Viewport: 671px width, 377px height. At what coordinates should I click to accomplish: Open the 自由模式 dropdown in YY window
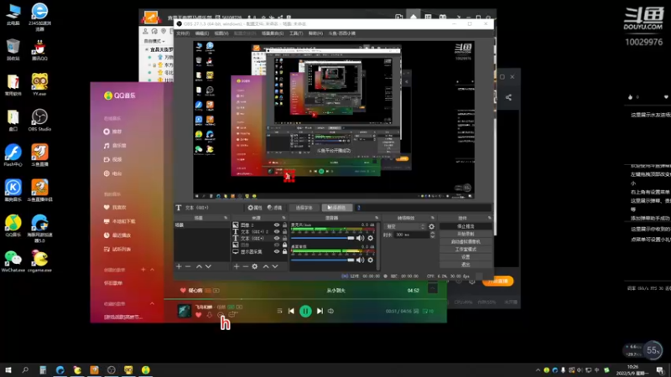(x=154, y=41)
